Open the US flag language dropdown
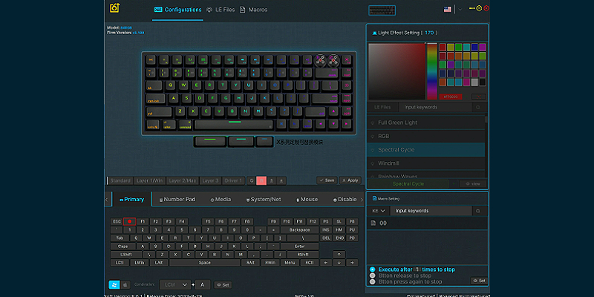This screenshot has height=297, width=594. (x=451, y=9)
